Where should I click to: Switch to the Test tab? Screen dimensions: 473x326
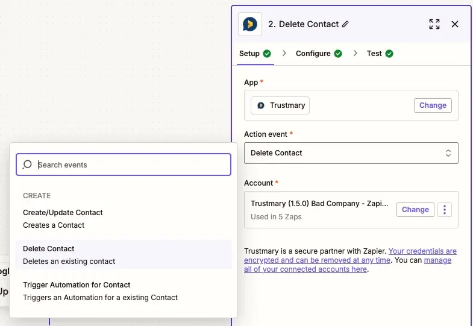[x=374, y=54]
